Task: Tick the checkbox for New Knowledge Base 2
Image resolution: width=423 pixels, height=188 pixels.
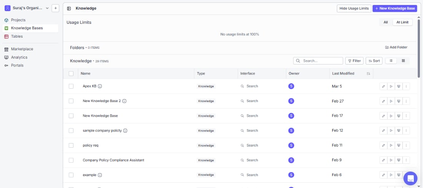Action: click(71, 101)
